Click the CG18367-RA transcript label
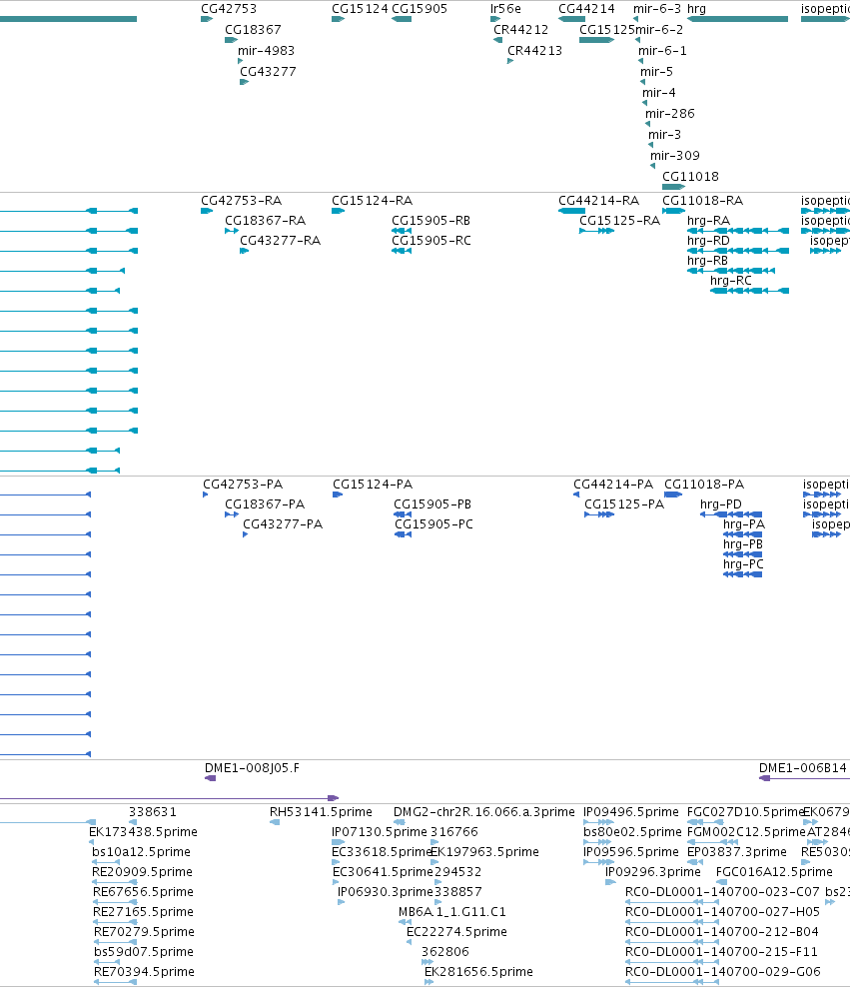 point(266,221)
